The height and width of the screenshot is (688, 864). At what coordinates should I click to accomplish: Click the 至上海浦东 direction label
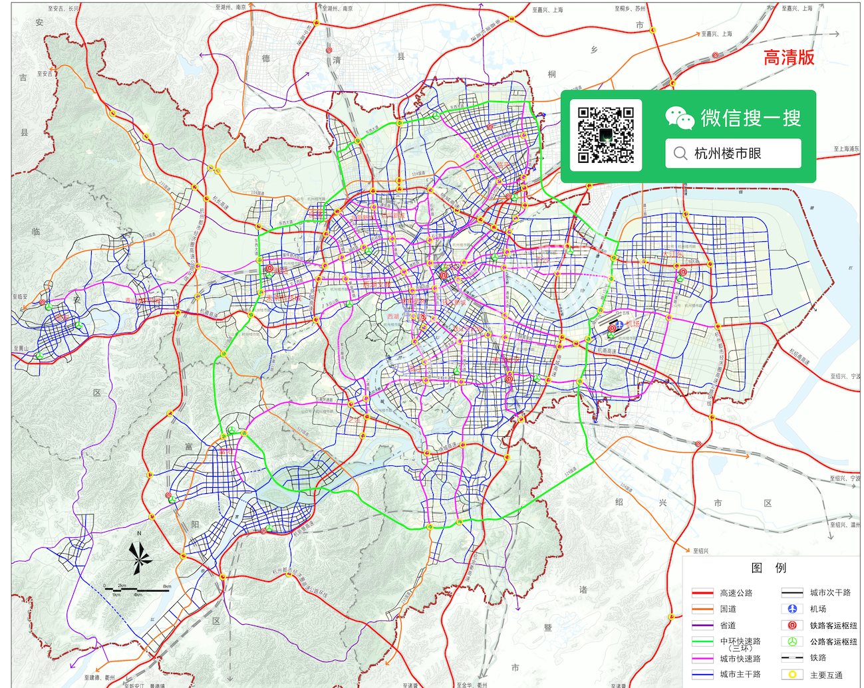click(847, 150)
